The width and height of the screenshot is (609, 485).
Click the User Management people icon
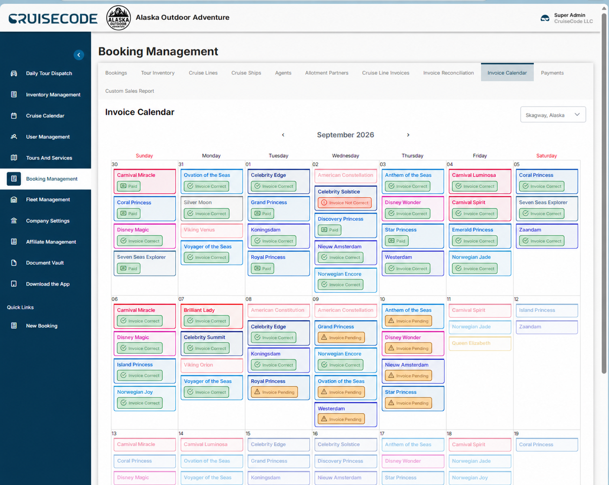(14, 137)
